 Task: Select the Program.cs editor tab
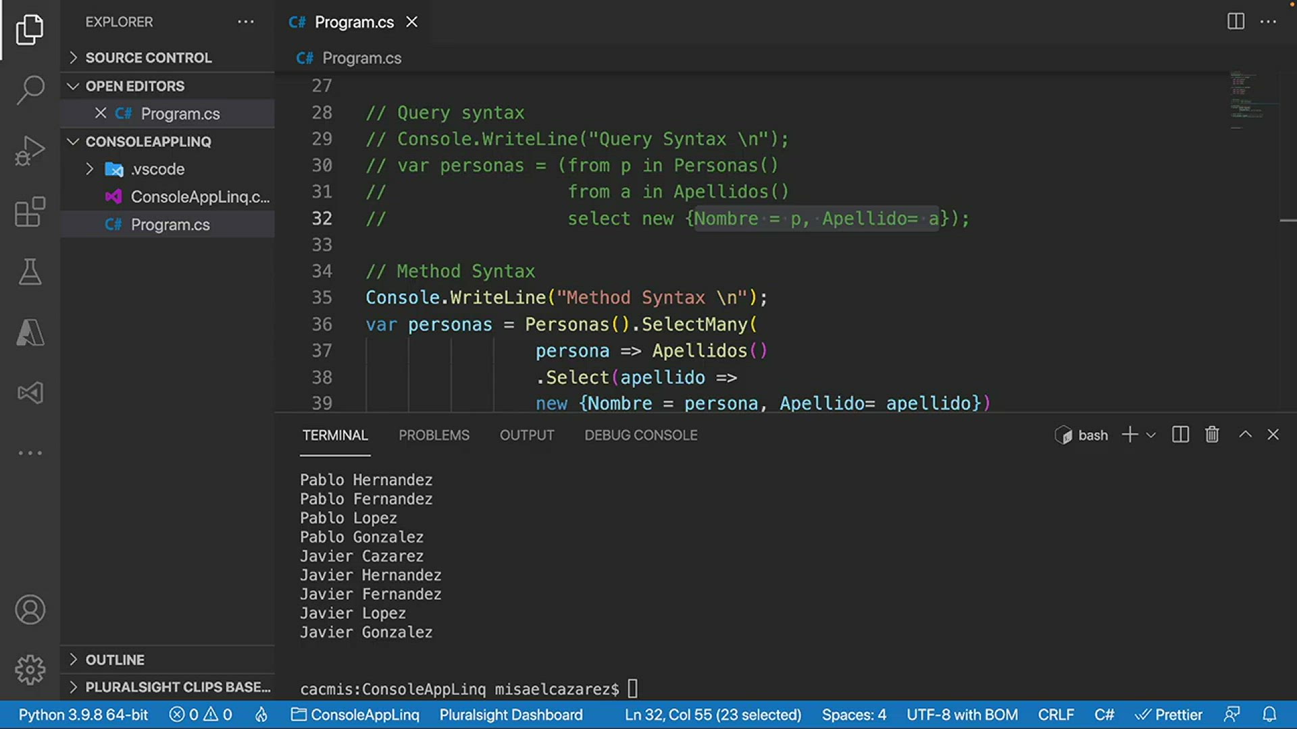point(353,22)
